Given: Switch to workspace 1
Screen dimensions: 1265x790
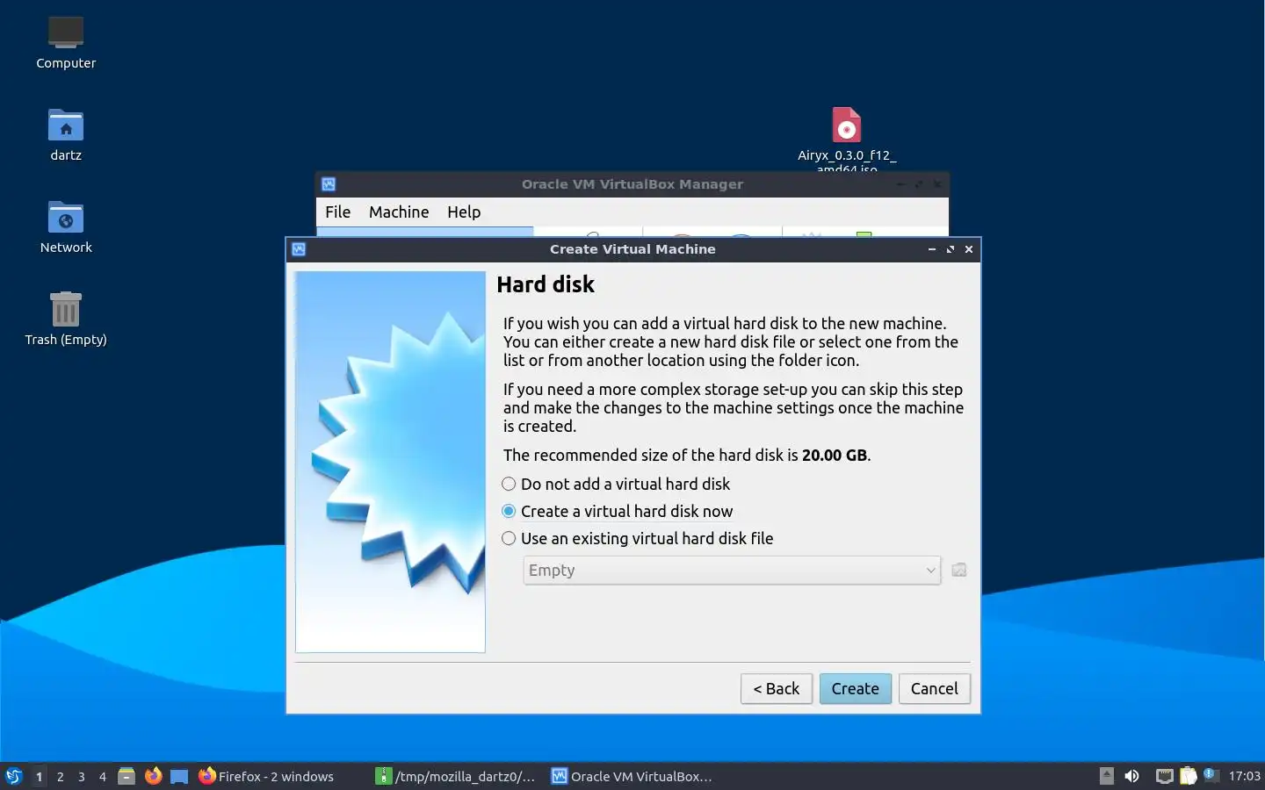Looking at the screenshot, I should click(x=39, y=776).
